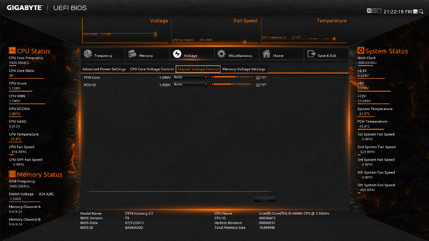
Task: Click the Model Name Z97X-Gaming G1 value
Action: [x=139, y=214]
